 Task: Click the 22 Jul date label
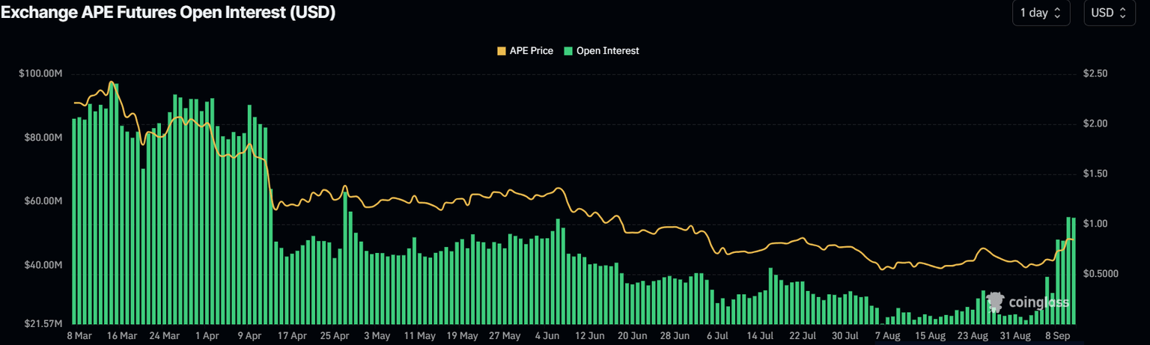point(802,336)
